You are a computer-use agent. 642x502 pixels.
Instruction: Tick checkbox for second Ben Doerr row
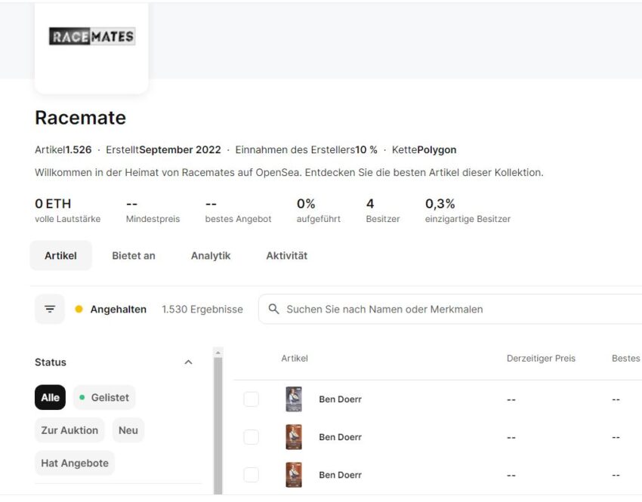point(251,437)
